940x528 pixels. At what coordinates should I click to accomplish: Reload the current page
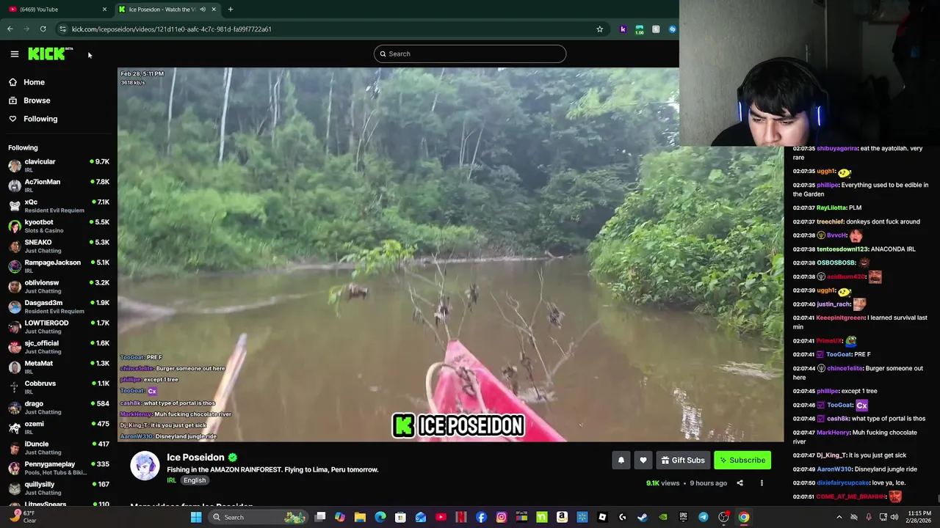point(43,29)
